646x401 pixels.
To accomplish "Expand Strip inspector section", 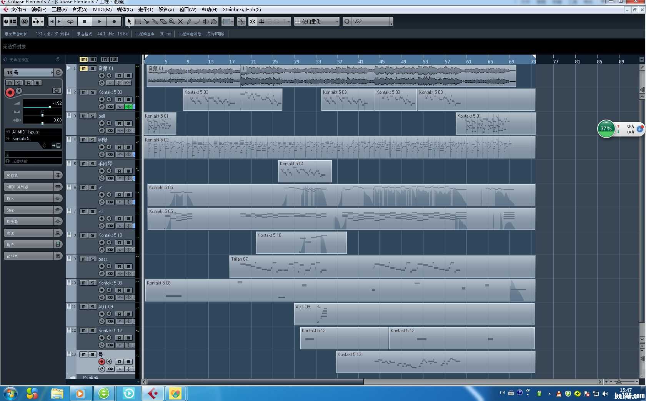I will [33, 210].
